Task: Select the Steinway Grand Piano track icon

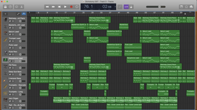Action: point(5,20)
